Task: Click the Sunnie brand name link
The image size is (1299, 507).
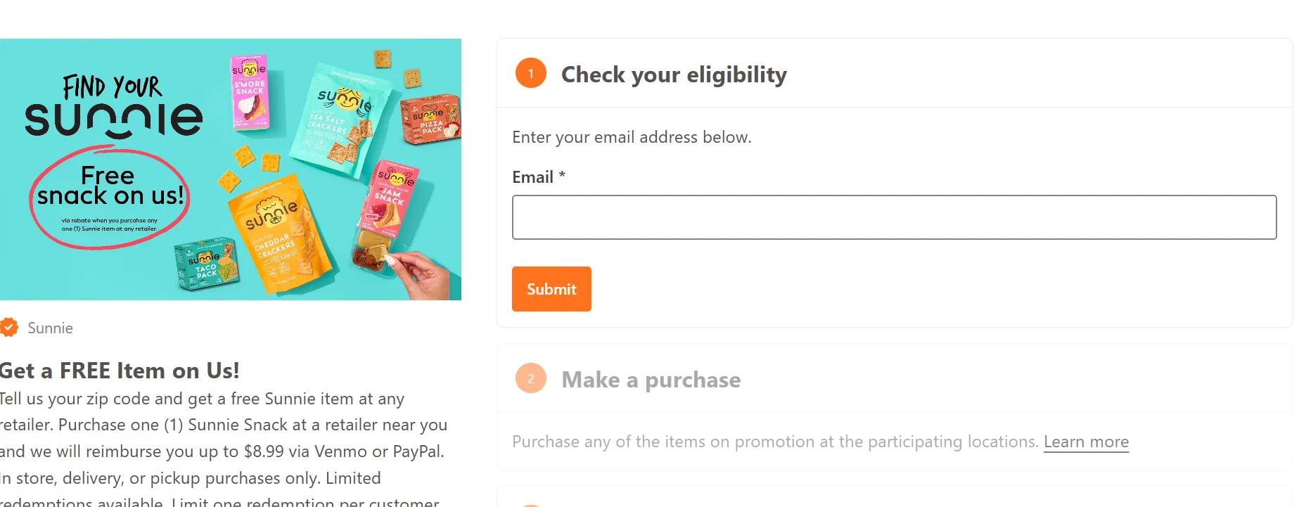Action: pos(50,328)
